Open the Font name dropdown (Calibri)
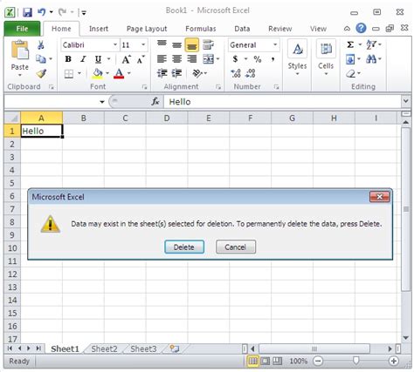 [x=115, y=44]
